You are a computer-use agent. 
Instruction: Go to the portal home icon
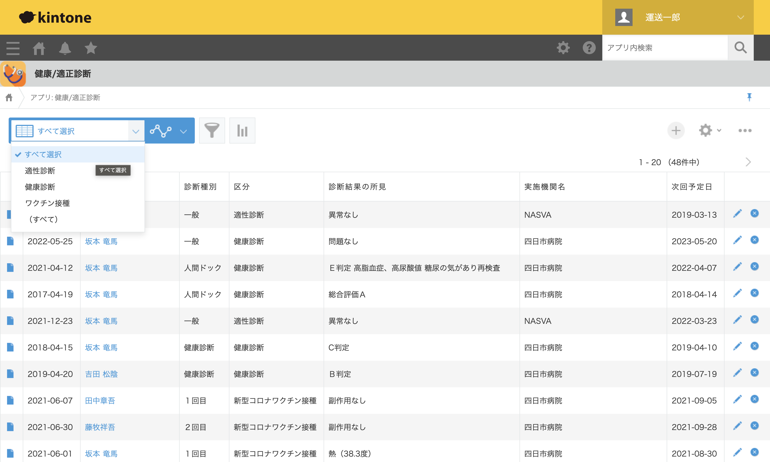click(39, 48)
